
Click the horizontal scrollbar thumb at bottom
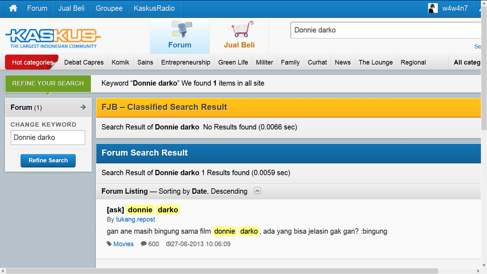223,271
